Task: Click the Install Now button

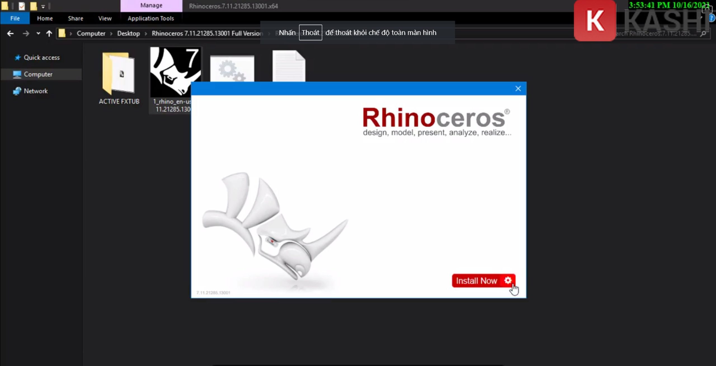Action: (x=483, y=281)
